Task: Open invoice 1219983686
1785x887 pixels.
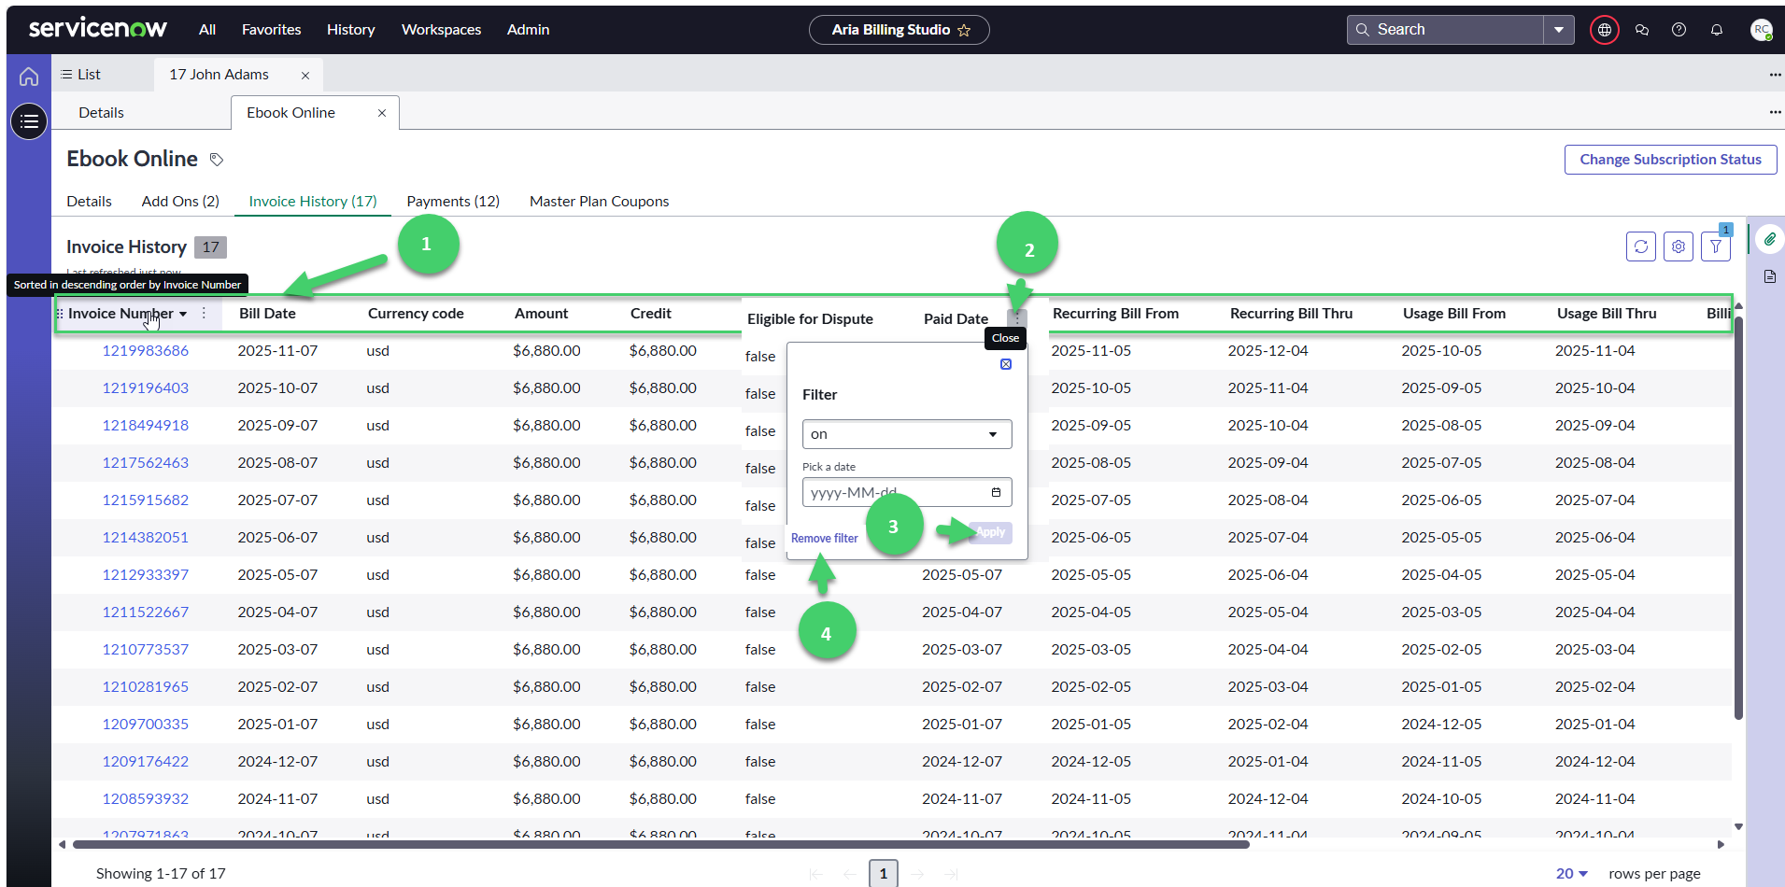Action: point(146,351)
